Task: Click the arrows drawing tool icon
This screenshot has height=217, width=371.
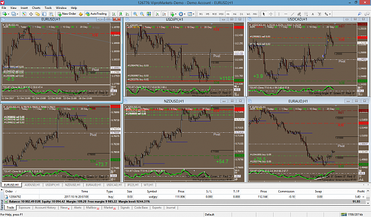Action: [326, 14]
